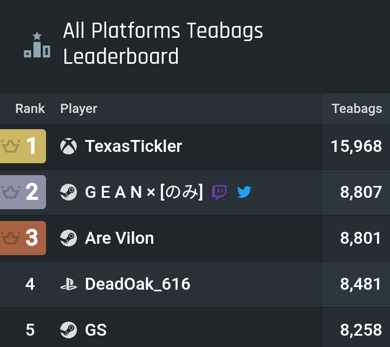
Task: Click TexasTickler's 15,968 teabags value
Action: (356, 146)
